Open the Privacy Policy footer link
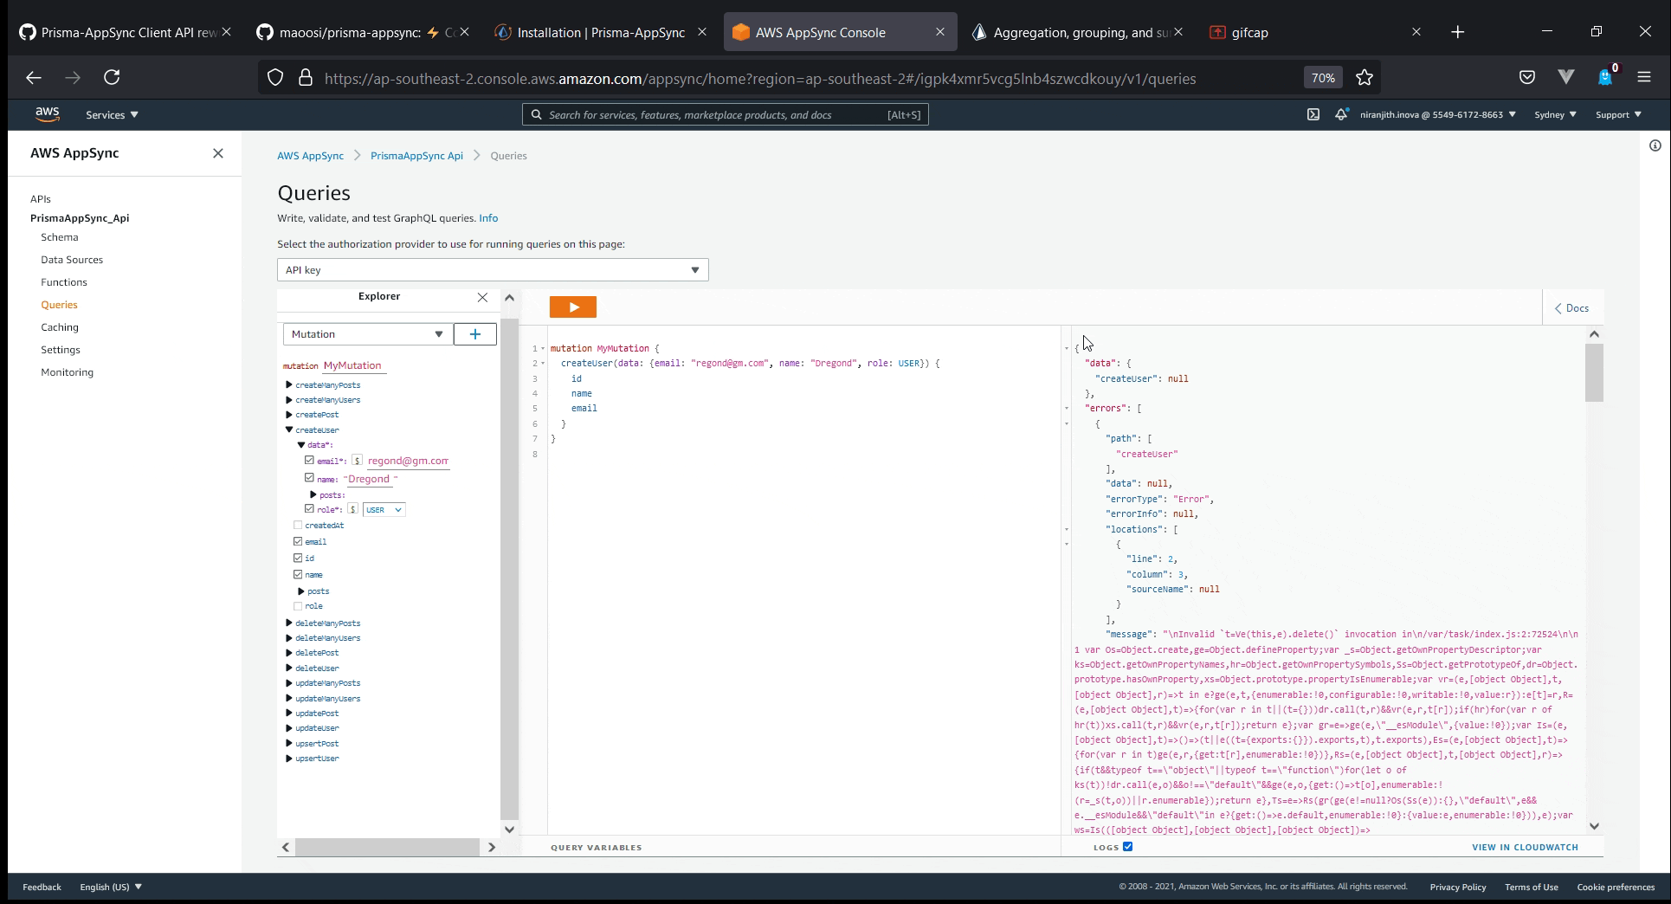Viewport: 1671px width, 904px height. [x=1458, y=887]
